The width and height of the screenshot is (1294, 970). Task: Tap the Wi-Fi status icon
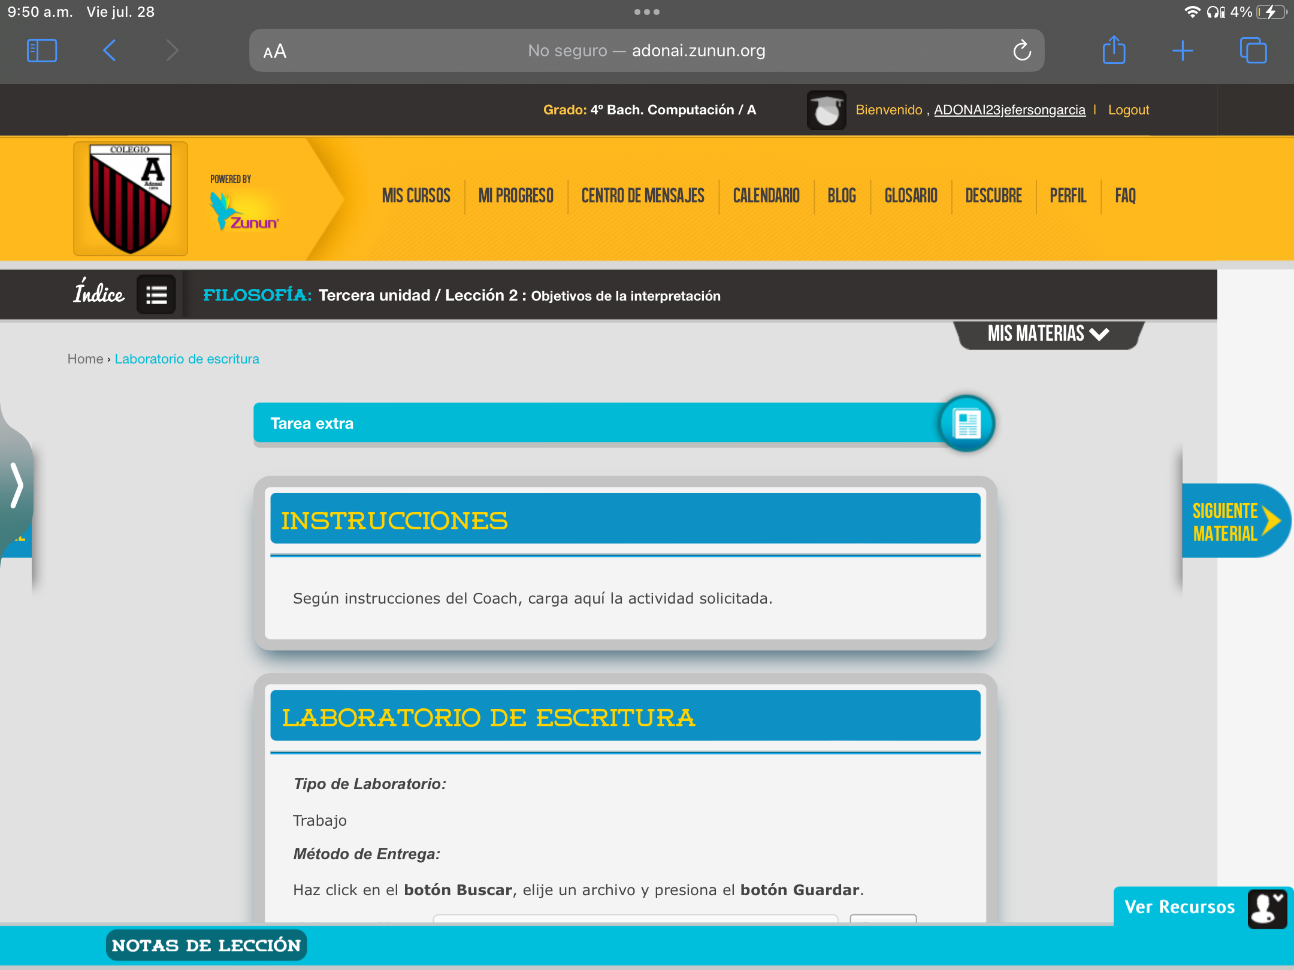pyautogui.click(x=1192, y=12)
